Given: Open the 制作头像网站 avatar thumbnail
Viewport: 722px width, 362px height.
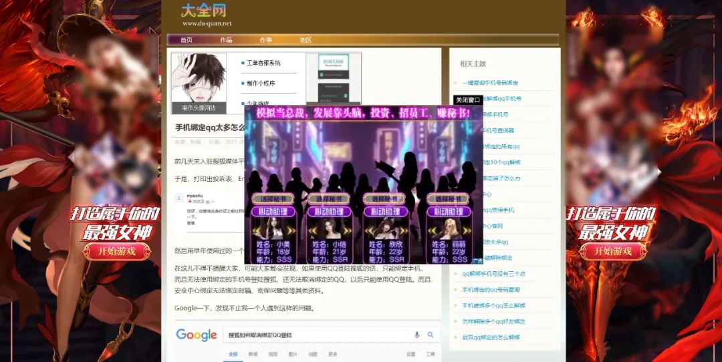Looking at the screenshot, I should 199,83.
